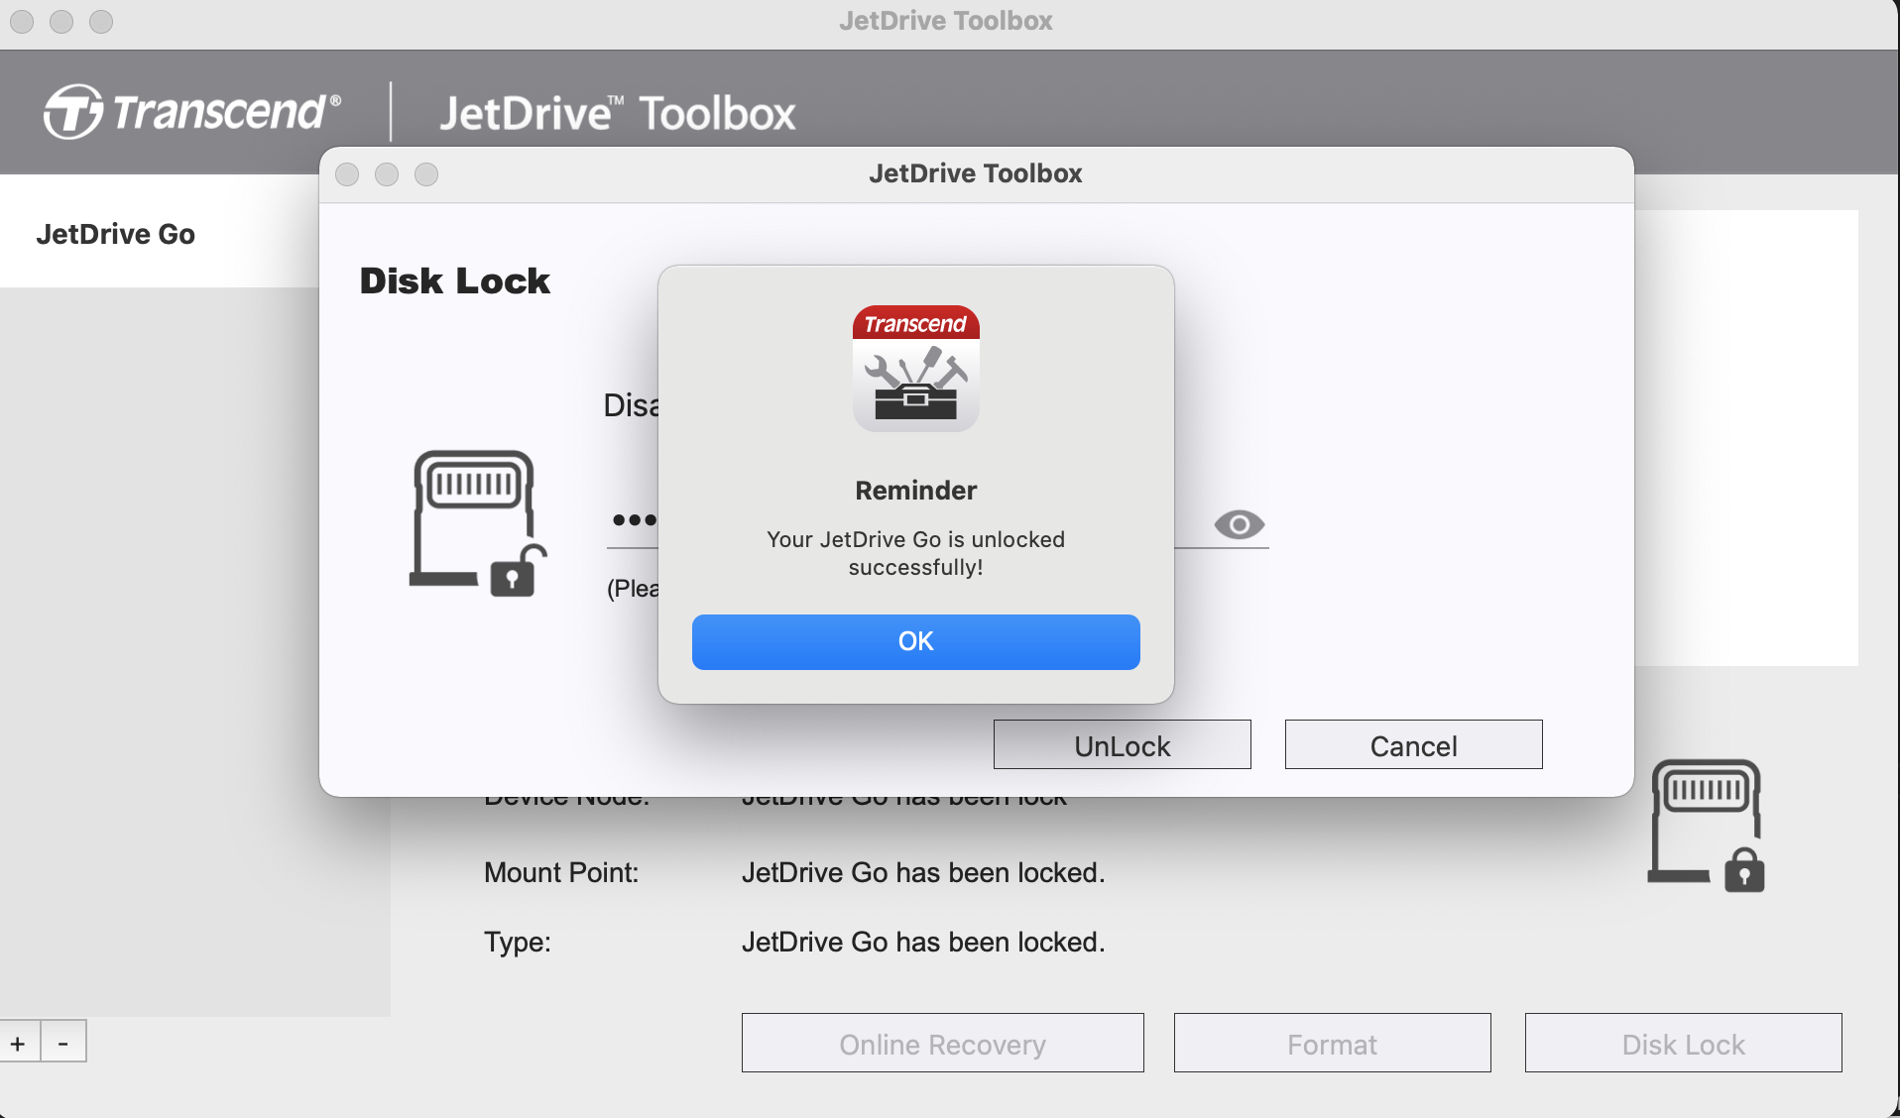
Task: Click the Format button
Action: (x=1332, y=1044)
